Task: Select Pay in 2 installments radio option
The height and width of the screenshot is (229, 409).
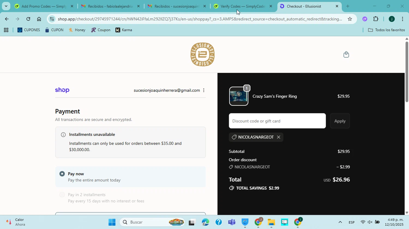Action: pos(62,195)
